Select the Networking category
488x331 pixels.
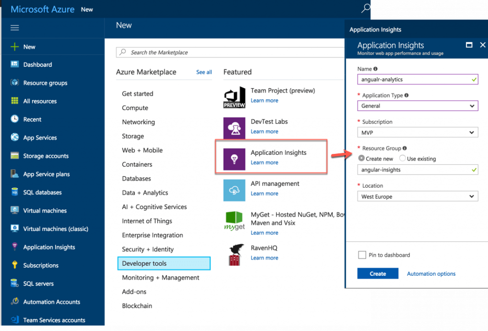point(139,122)
